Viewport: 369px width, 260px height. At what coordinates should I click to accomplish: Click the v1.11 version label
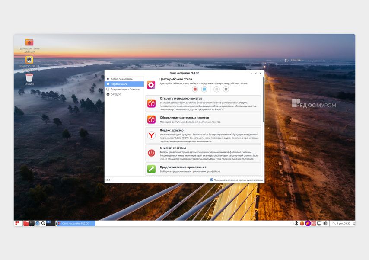point(108,180)
